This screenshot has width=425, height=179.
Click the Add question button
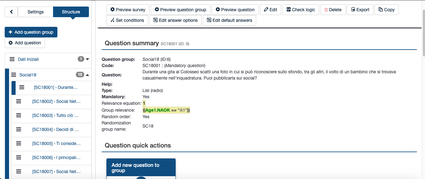[x=25, y=43]
